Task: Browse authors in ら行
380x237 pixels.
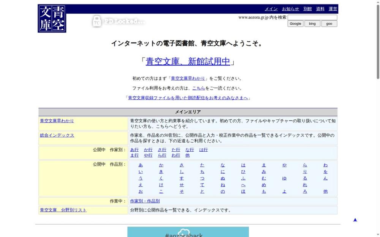Action: (162, 155)
